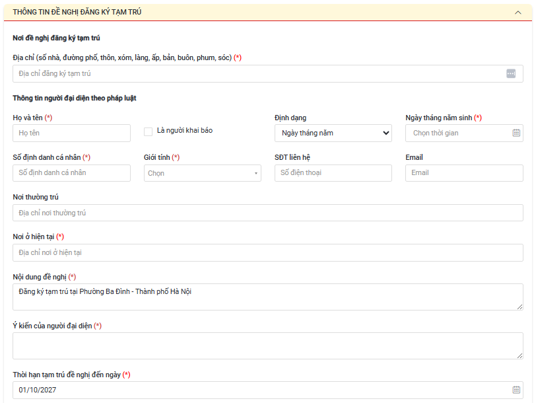Open the Định dạng format dropdown
534x403 pixels.
click(x=333, y=133)
